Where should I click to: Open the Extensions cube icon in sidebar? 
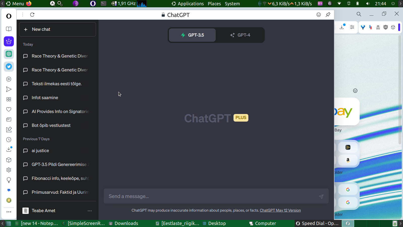(9, 160)
